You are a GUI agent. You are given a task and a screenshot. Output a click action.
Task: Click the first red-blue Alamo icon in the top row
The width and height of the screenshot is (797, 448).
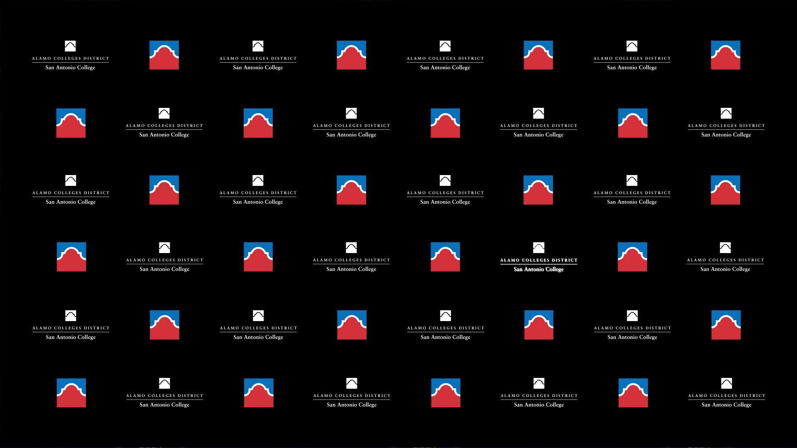click(x=164, y=55)
